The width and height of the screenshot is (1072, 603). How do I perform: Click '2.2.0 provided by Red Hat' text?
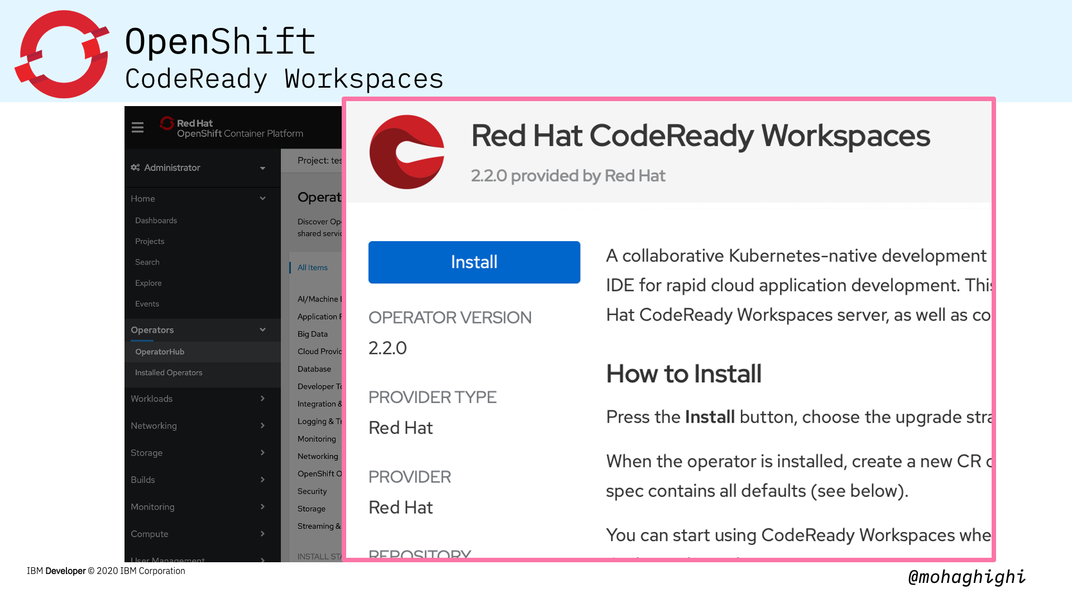pyautogui.click(x=568, y=176)
